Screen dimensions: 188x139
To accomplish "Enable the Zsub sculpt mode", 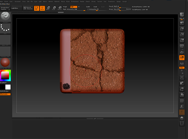I will coord(95,7).
